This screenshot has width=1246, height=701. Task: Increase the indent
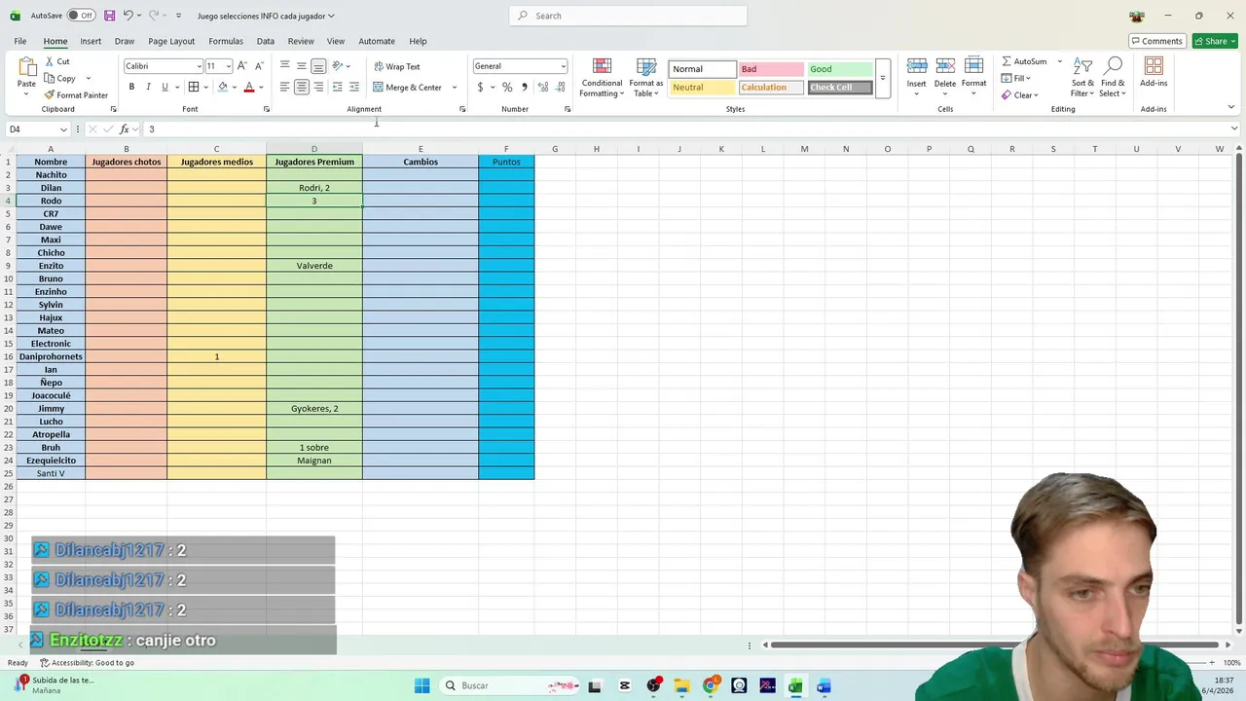point(353,87)
